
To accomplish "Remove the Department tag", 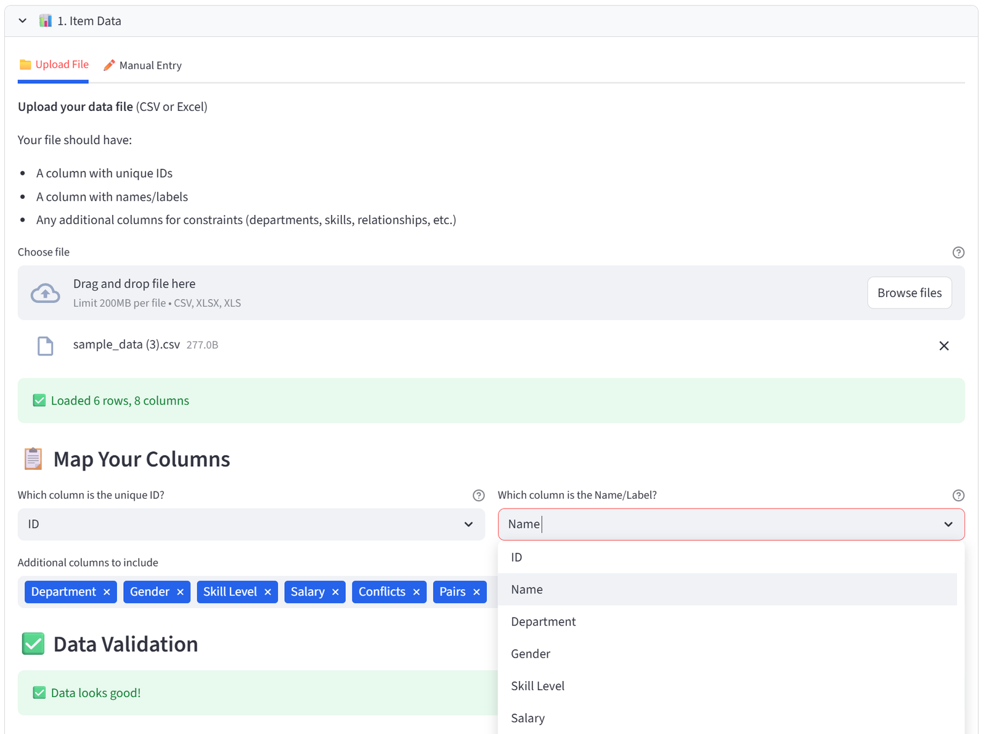I will coord(107,592).
